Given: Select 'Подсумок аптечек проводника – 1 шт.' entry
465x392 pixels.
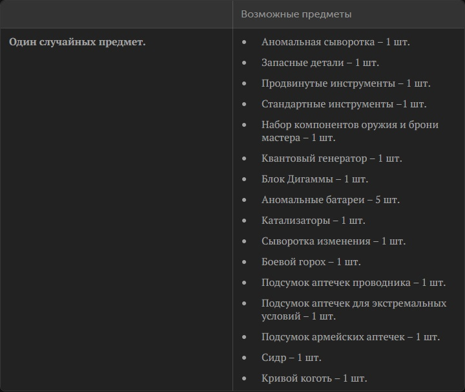Looking at the screenshot, I should [x=353, y=283].
